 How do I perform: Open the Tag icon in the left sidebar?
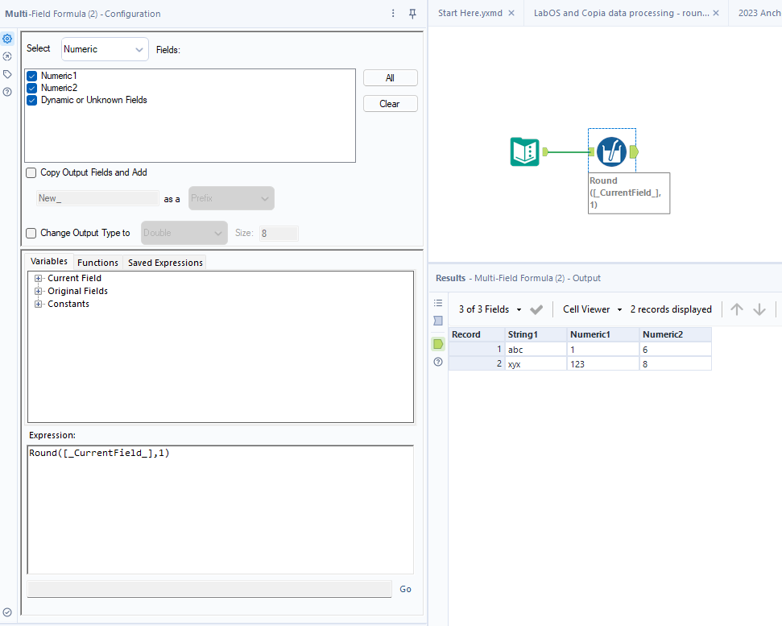7,74
